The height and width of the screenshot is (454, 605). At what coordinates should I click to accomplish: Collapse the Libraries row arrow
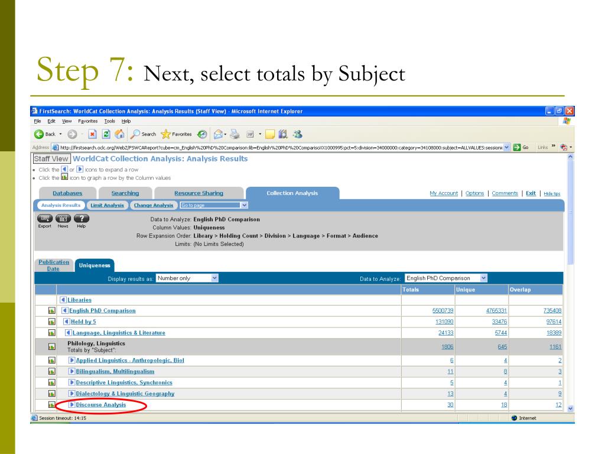[x=63, y=300]
